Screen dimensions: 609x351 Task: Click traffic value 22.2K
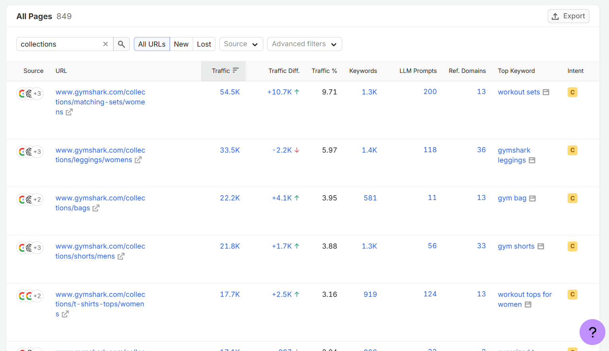click(230, 198)
